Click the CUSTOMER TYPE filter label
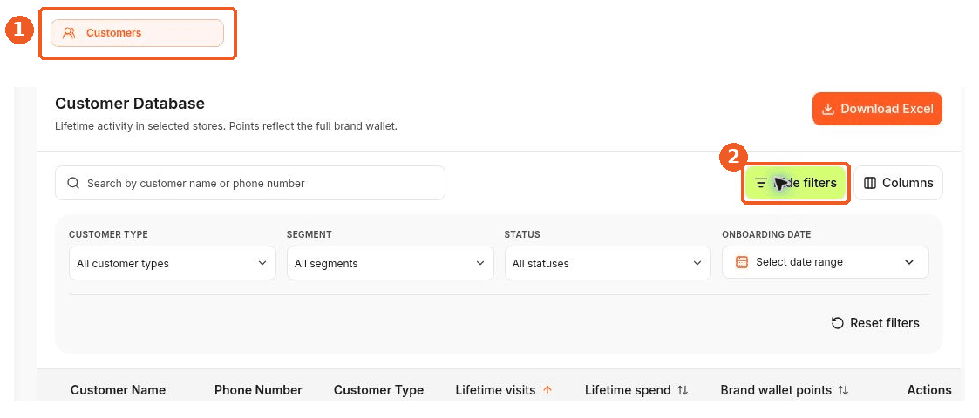Viewport: 979px width, 418px height. coord(109,234)
